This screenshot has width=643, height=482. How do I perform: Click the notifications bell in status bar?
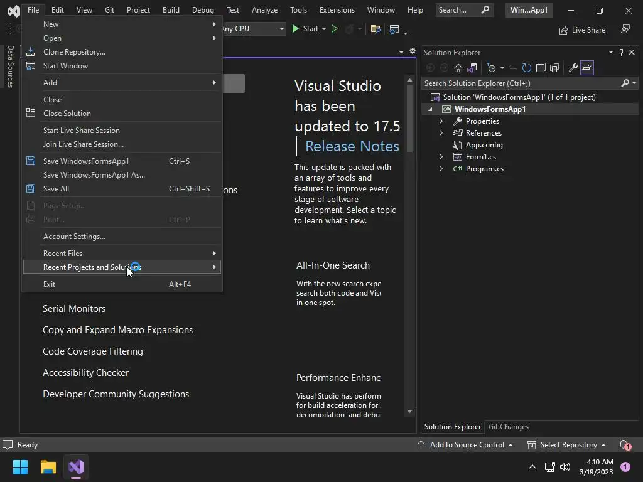click(x=625, y=445)
